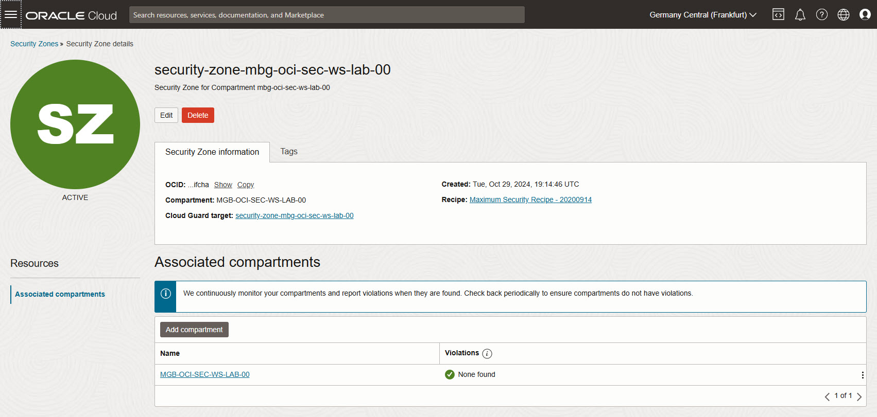Open the Cloud Guard target link

[x=295, y=215]
